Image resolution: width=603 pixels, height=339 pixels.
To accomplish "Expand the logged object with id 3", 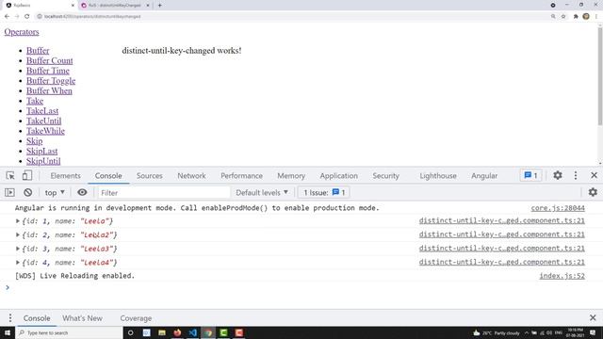I will [x=18, y=249].
